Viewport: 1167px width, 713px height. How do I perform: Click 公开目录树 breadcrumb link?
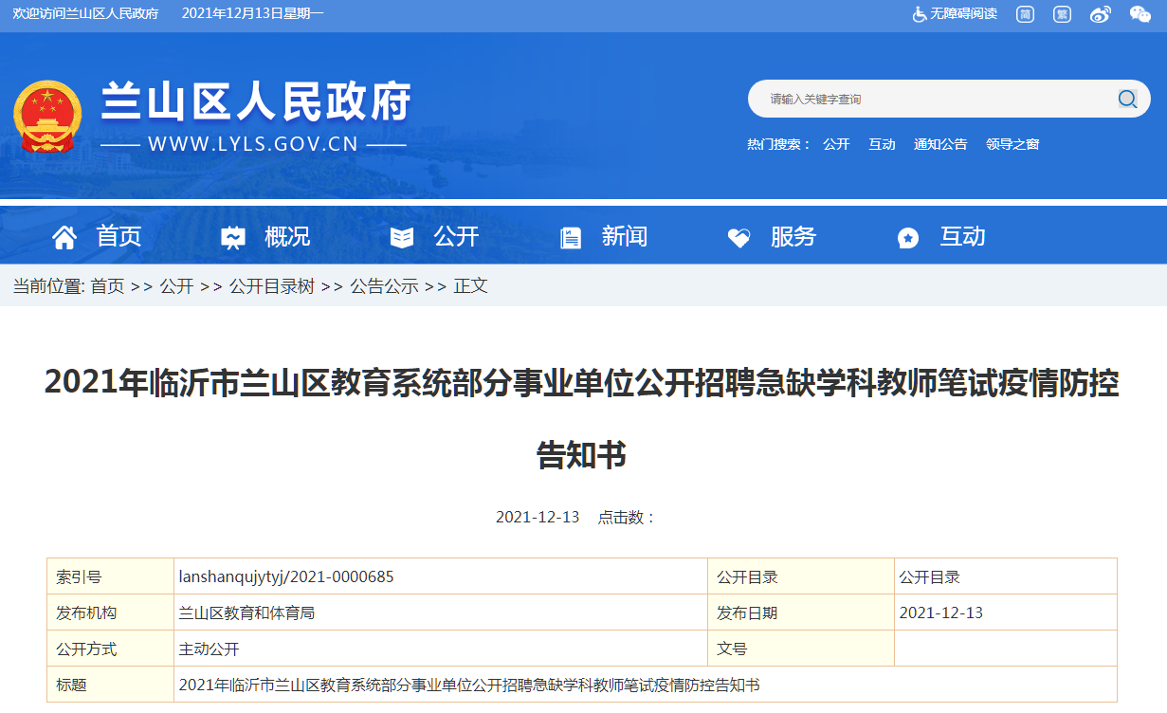coord(271,286)
